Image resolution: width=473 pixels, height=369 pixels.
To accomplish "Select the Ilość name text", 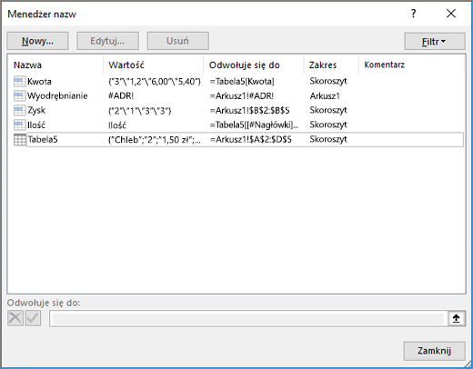I will coord(36,125).
